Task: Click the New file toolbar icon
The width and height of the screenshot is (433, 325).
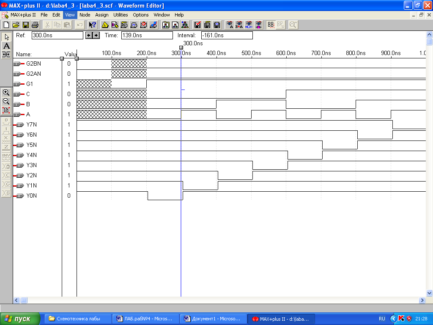Action: 6,25
